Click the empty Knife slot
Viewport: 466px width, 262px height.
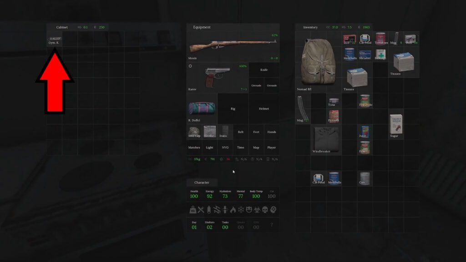[x=264, y=70]
